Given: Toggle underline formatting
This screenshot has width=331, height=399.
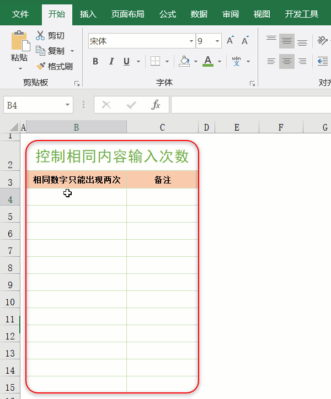Looking at the screenshot, I should pyautogui.click(x=127, y=61).
